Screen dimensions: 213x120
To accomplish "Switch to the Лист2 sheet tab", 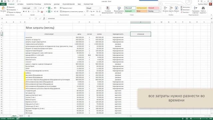I will [x=21, y=116].
